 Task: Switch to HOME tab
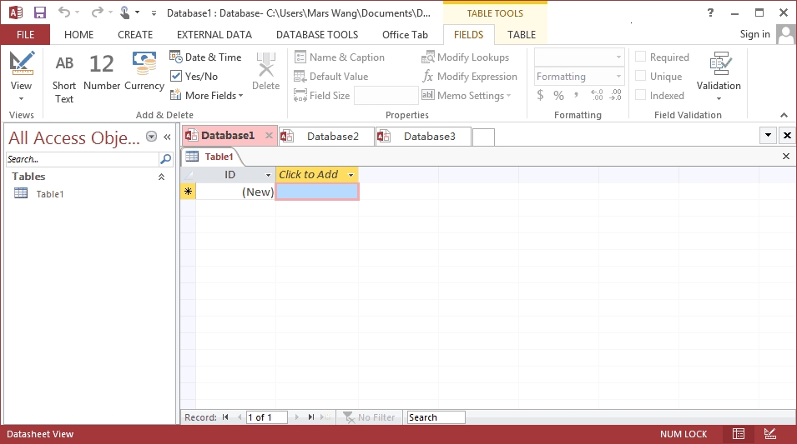(78, 34)
